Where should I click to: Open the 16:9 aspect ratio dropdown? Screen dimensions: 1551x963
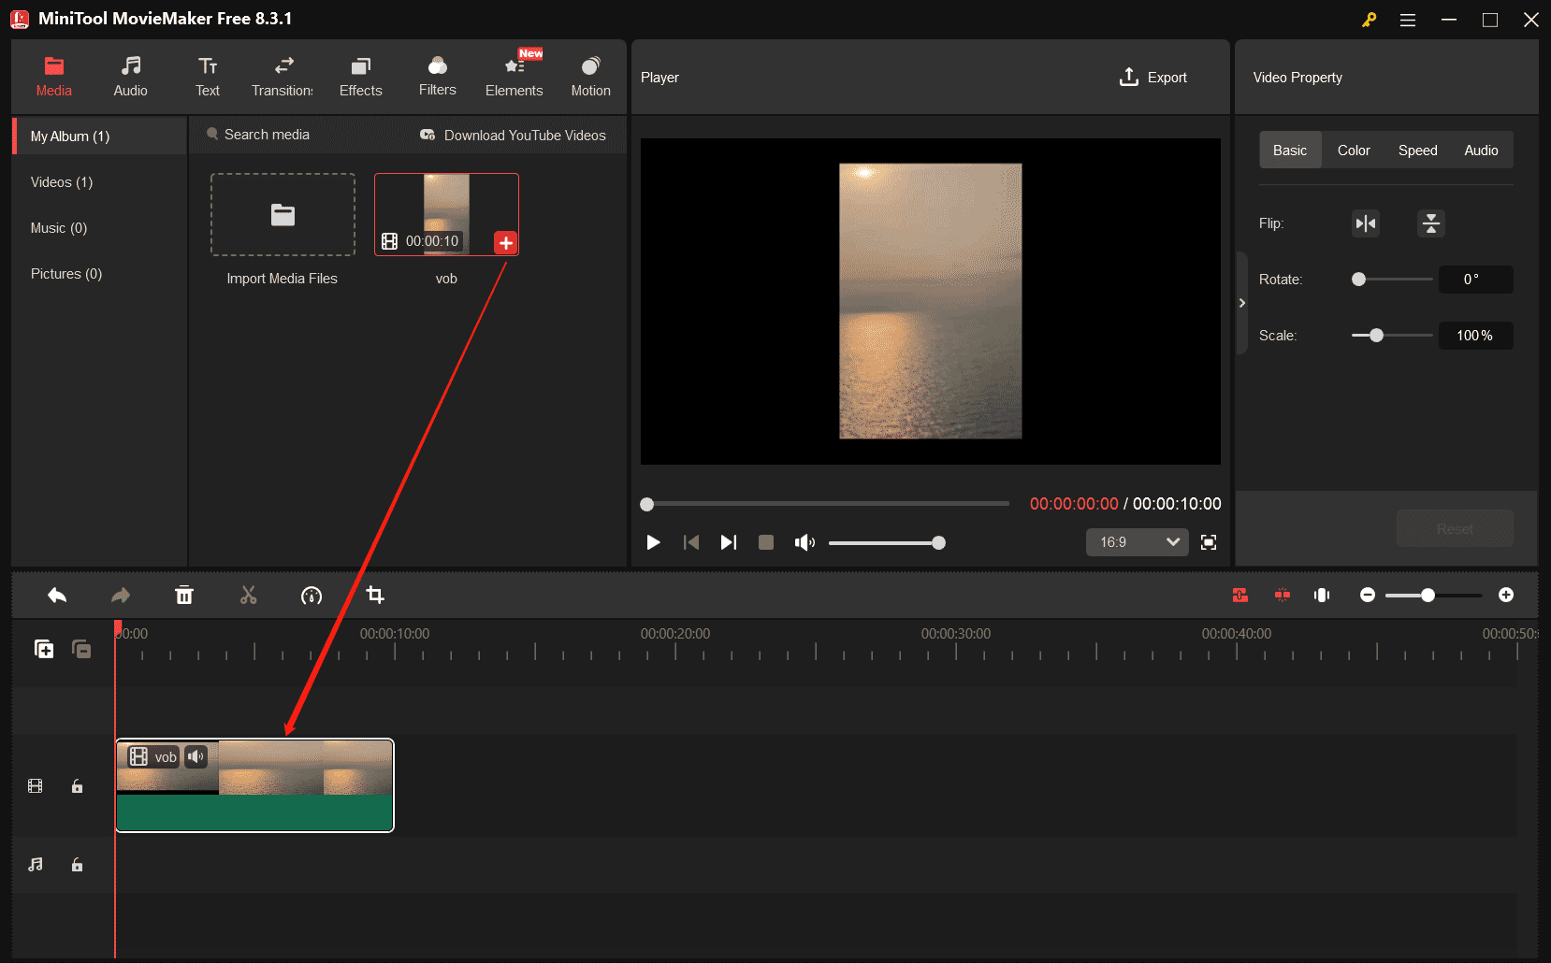(1137, 542)
